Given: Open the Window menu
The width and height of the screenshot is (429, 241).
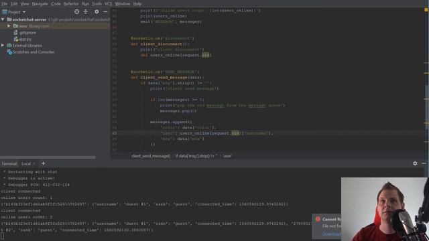Looking at the screenshot, I should pyautogui.click(x=122, y=4).
